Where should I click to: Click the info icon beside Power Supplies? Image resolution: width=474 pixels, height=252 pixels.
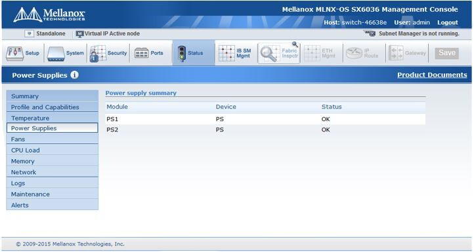74,75
